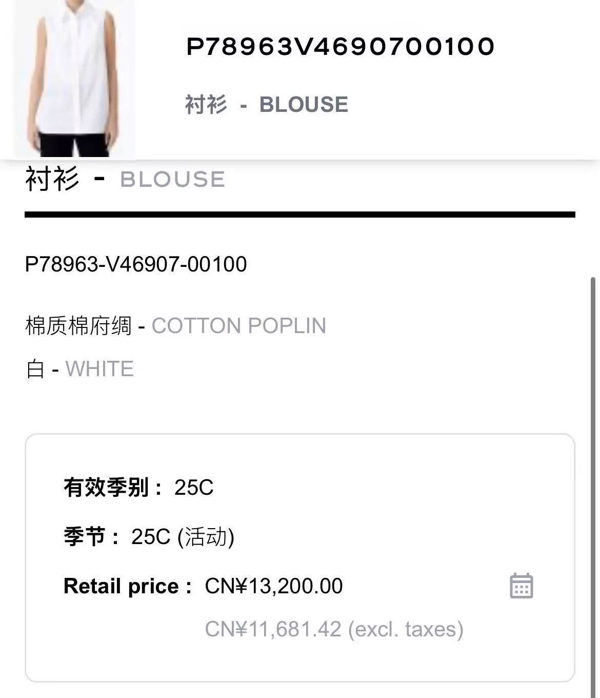Click the 白 - WHITE color text
The height and width of the screenshot is (698, 600).
click(79, 369)
